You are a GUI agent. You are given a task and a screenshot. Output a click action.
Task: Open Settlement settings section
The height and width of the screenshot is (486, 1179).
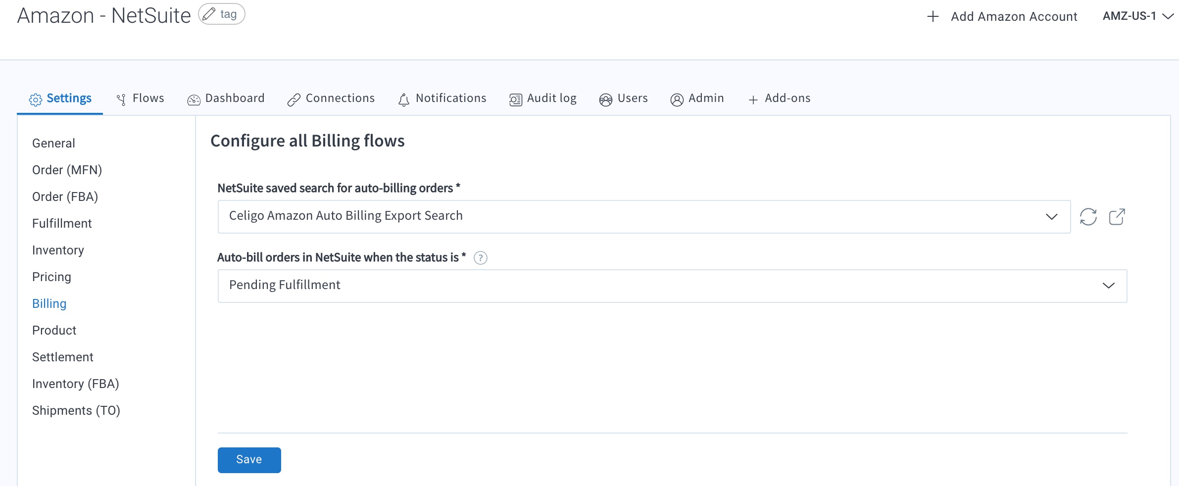pos(62,357)
